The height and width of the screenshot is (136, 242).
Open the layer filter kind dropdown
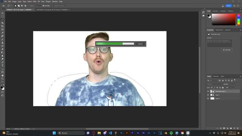pos(212,80)
